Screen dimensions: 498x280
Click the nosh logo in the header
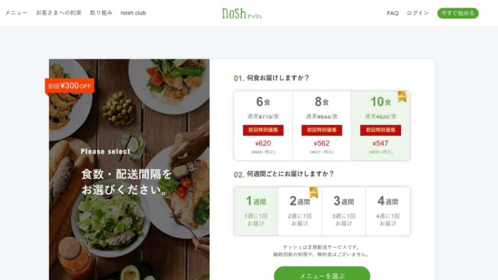coord(242,13)
